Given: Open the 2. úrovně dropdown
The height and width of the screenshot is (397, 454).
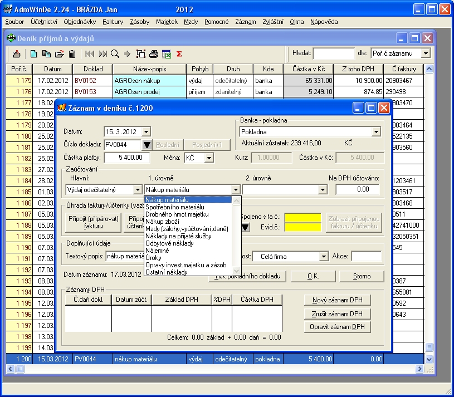Looking at the screenshot, I should point(323,190).
